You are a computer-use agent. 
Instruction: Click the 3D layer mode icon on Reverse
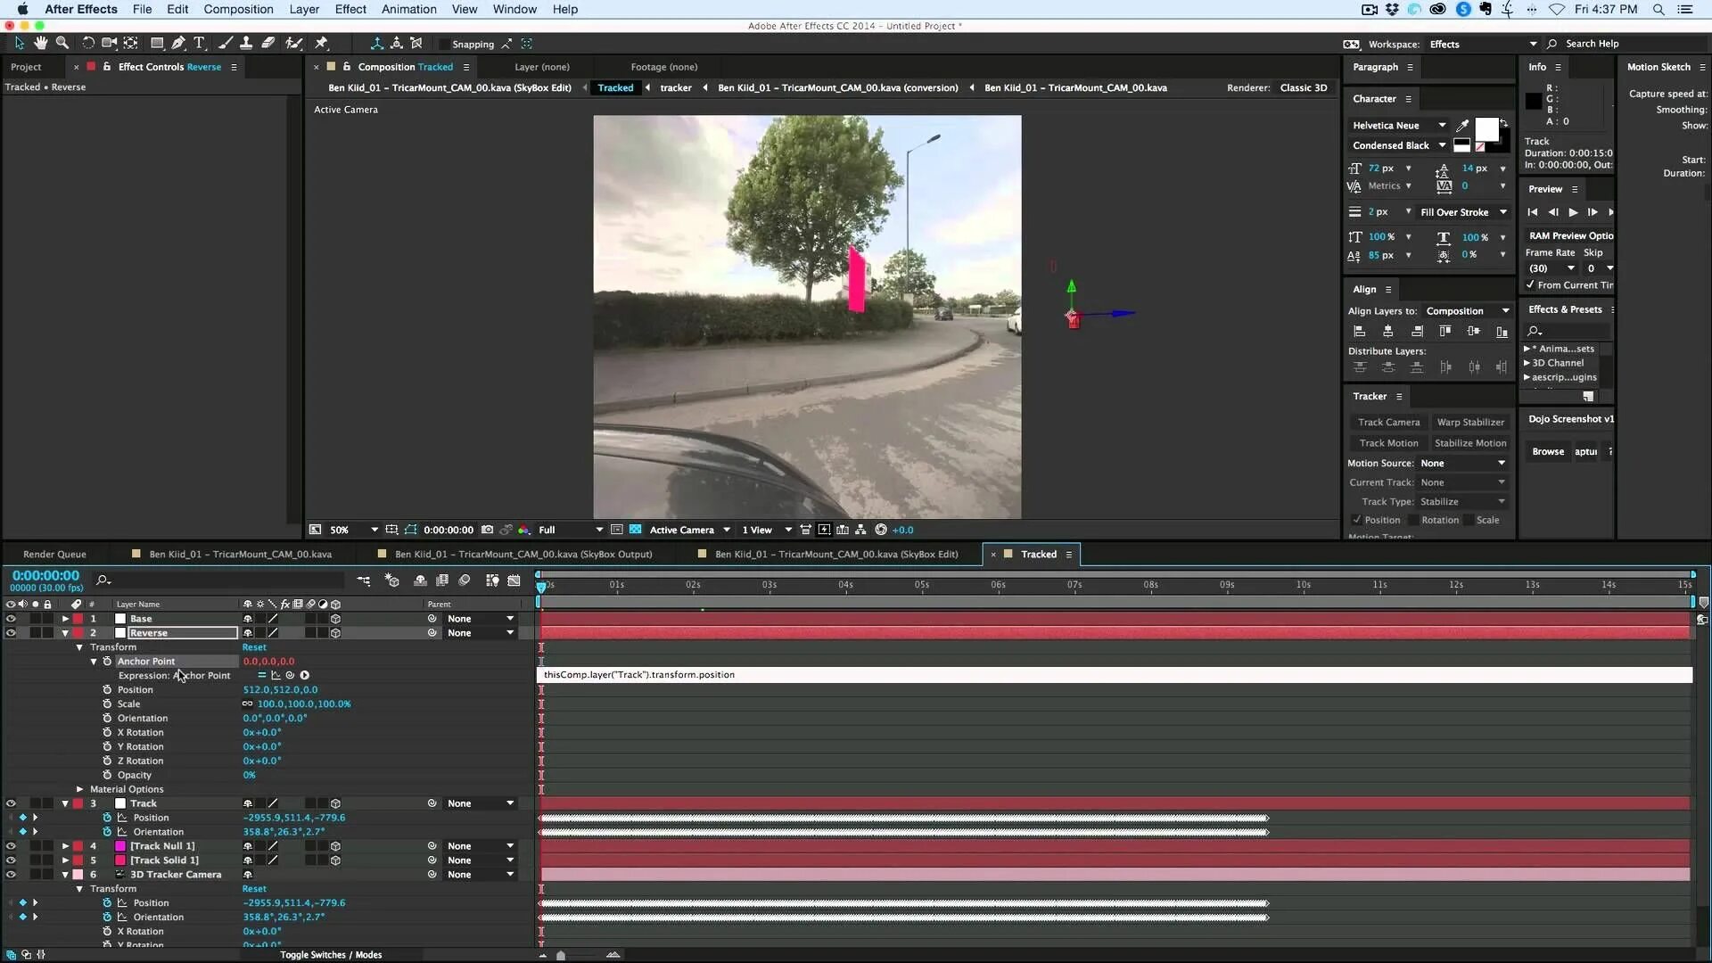[x=336, y=632]
